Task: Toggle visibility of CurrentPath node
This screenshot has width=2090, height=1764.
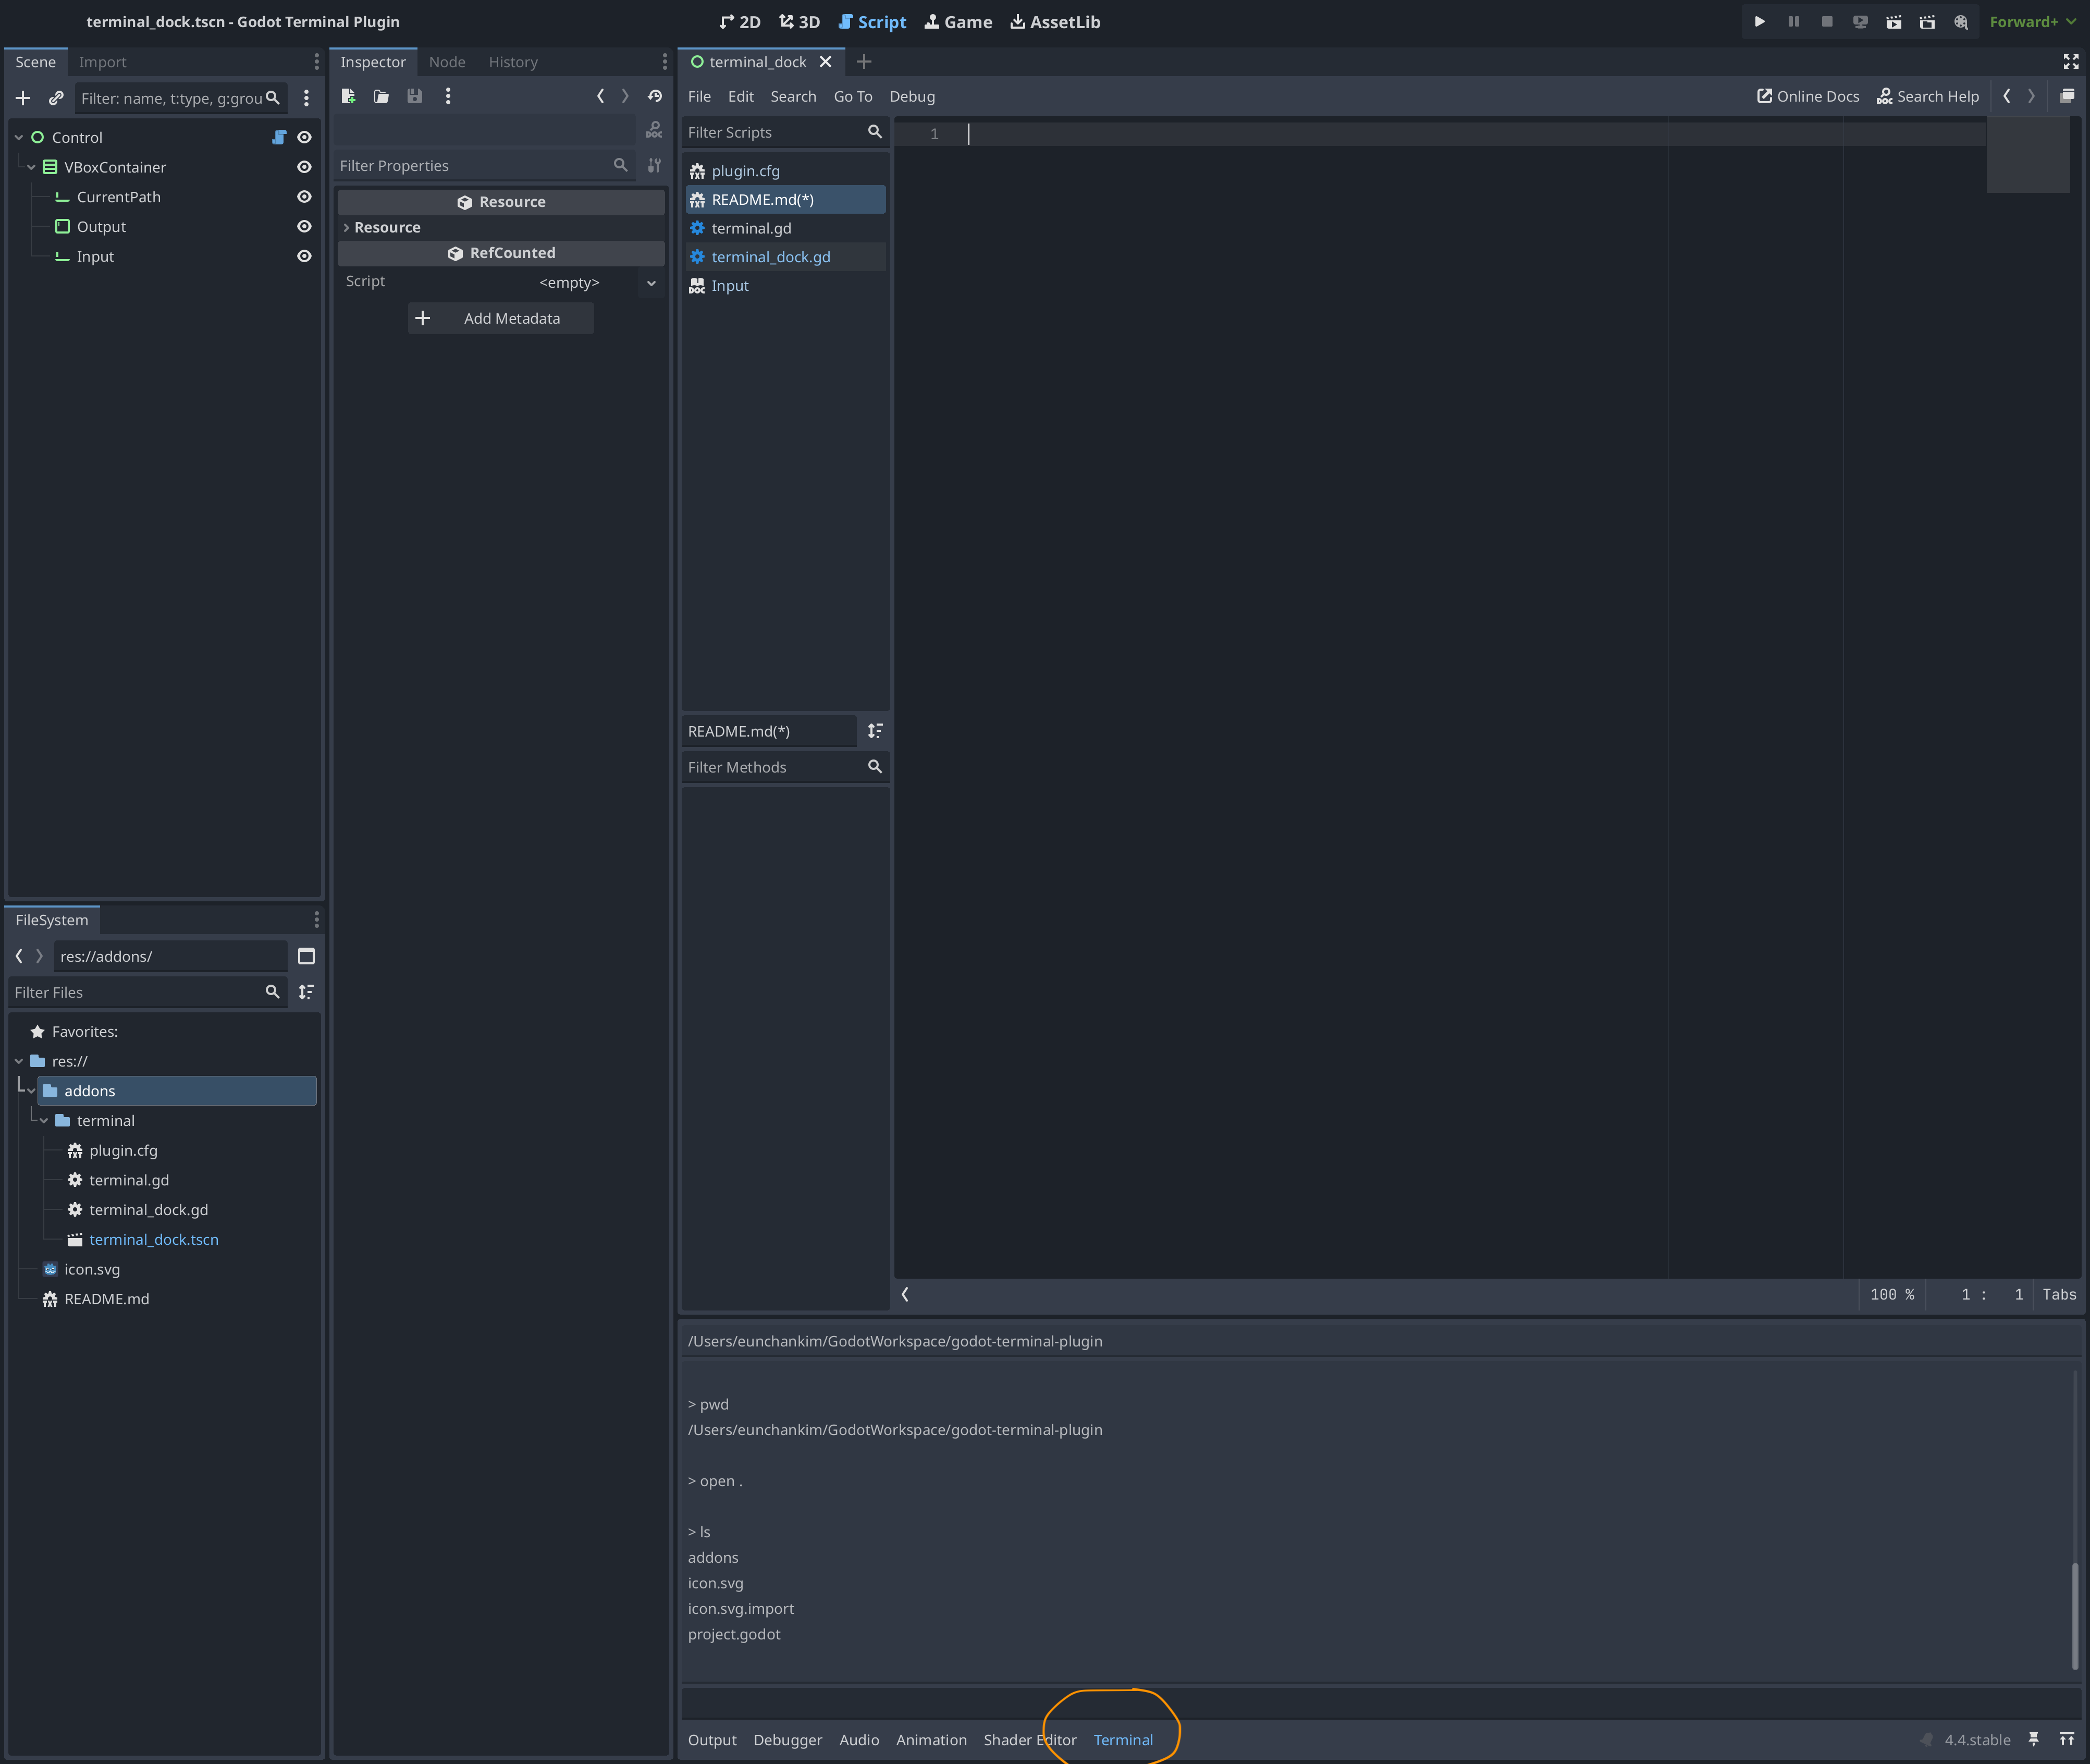Action: coord(304,197)
